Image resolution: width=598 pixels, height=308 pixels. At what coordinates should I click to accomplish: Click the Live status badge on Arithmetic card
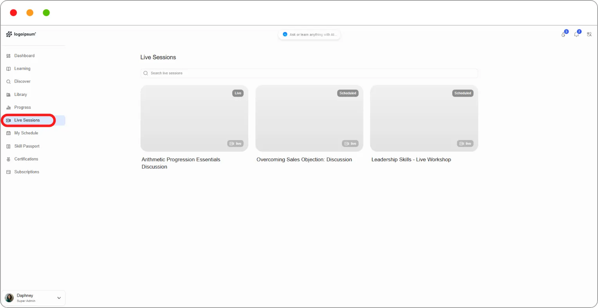(238, 93)
